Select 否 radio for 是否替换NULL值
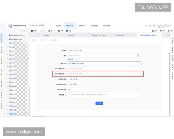174x139 pixels. tap(74, 84)
